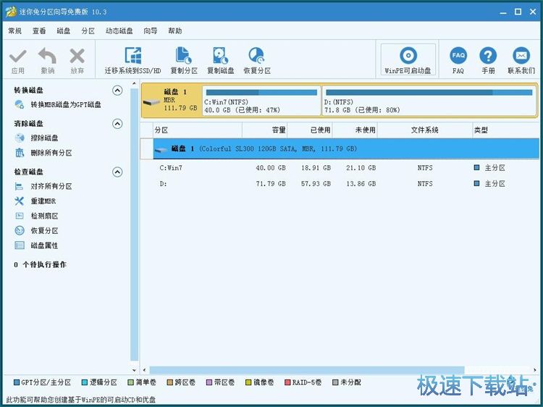Launch the 恢复分区 wizard icon
Image resolution: width=543 pixels, height=407 pixels.
pos(256,56)
